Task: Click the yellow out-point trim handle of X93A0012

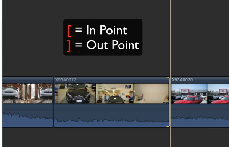Action: [x=169, y=102]
